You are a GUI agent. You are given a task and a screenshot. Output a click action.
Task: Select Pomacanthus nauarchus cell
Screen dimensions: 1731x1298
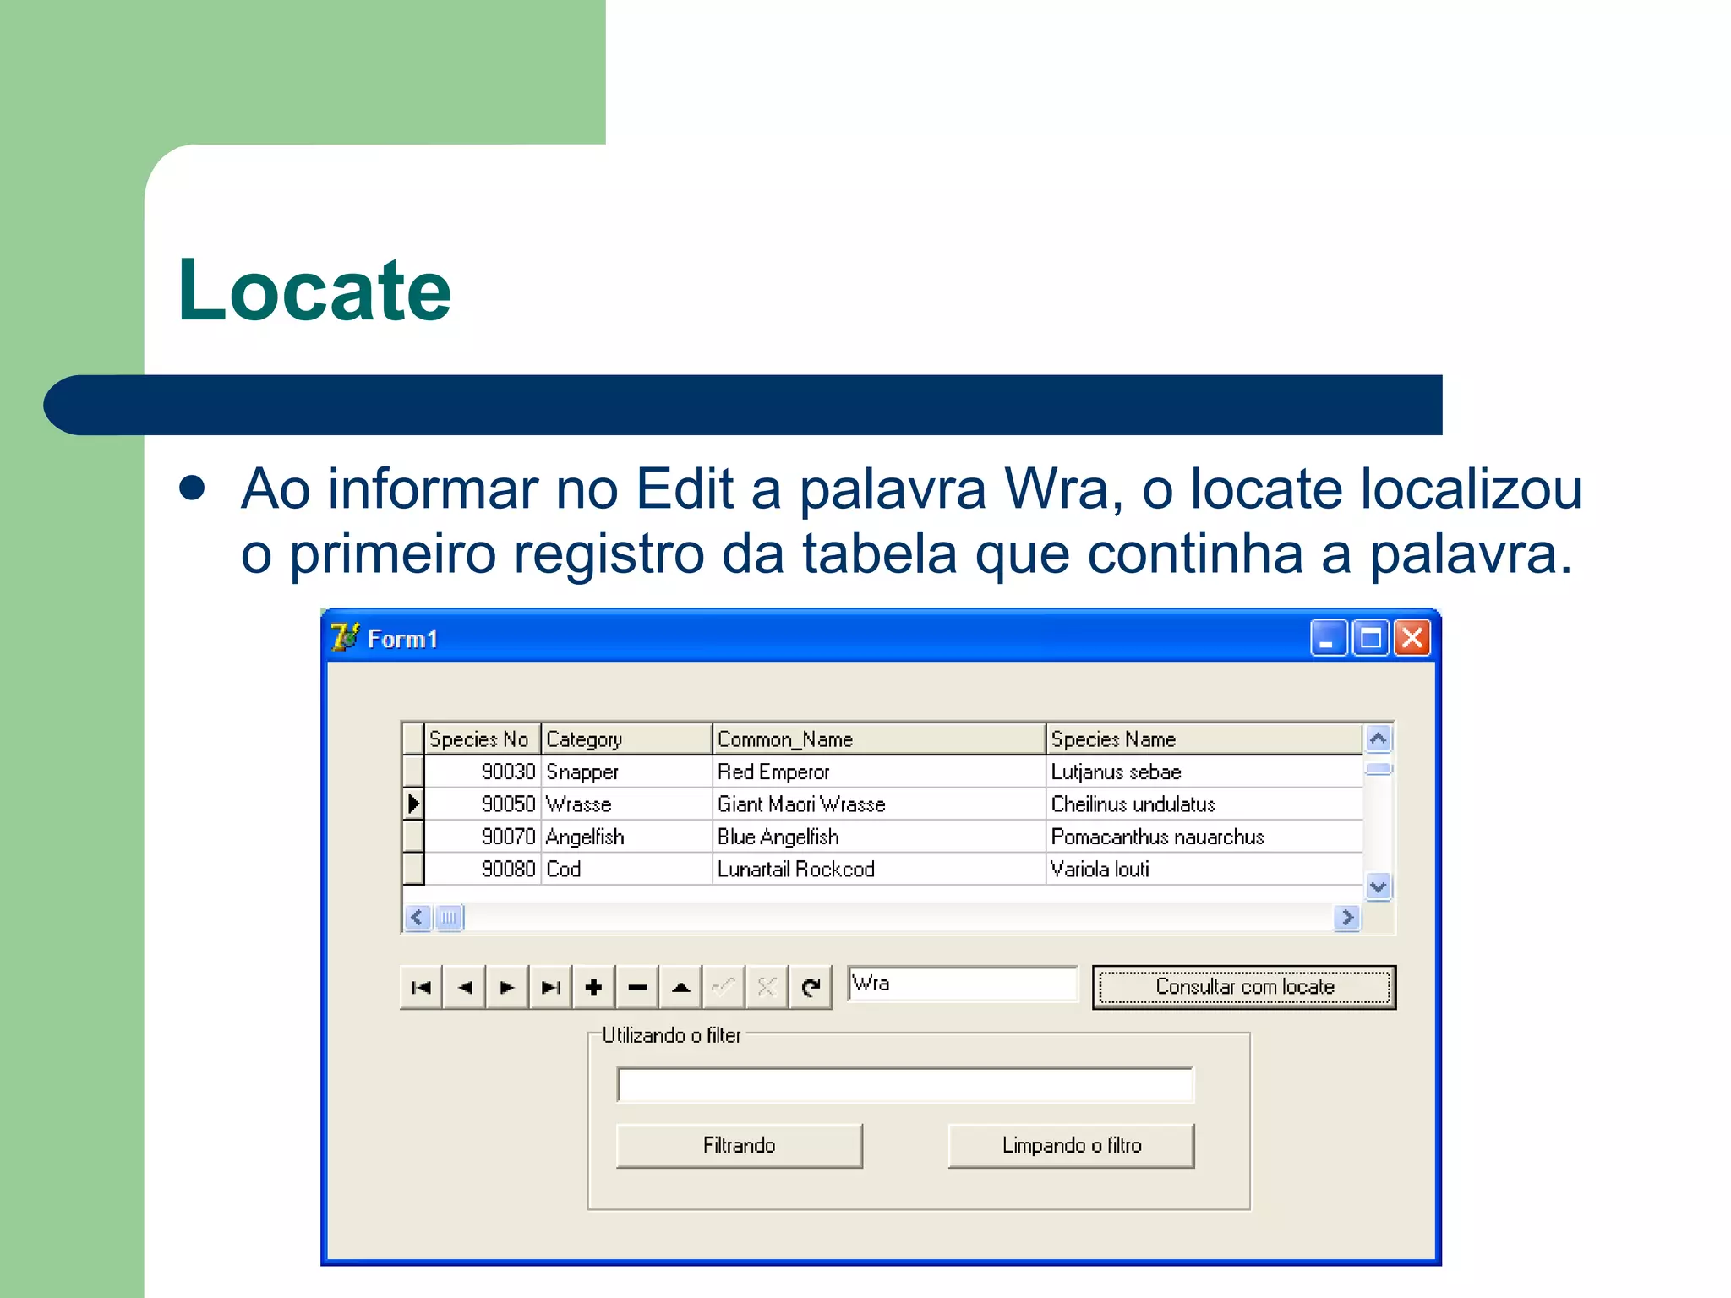[x=1204, y=837]
